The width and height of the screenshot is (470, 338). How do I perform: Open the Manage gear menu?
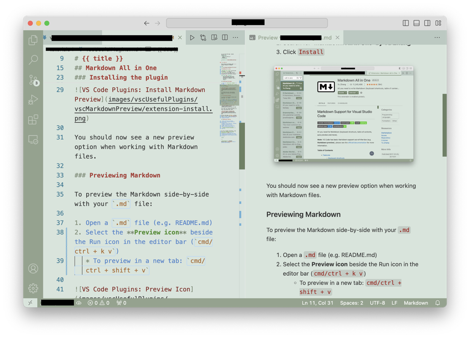(33, 288)
